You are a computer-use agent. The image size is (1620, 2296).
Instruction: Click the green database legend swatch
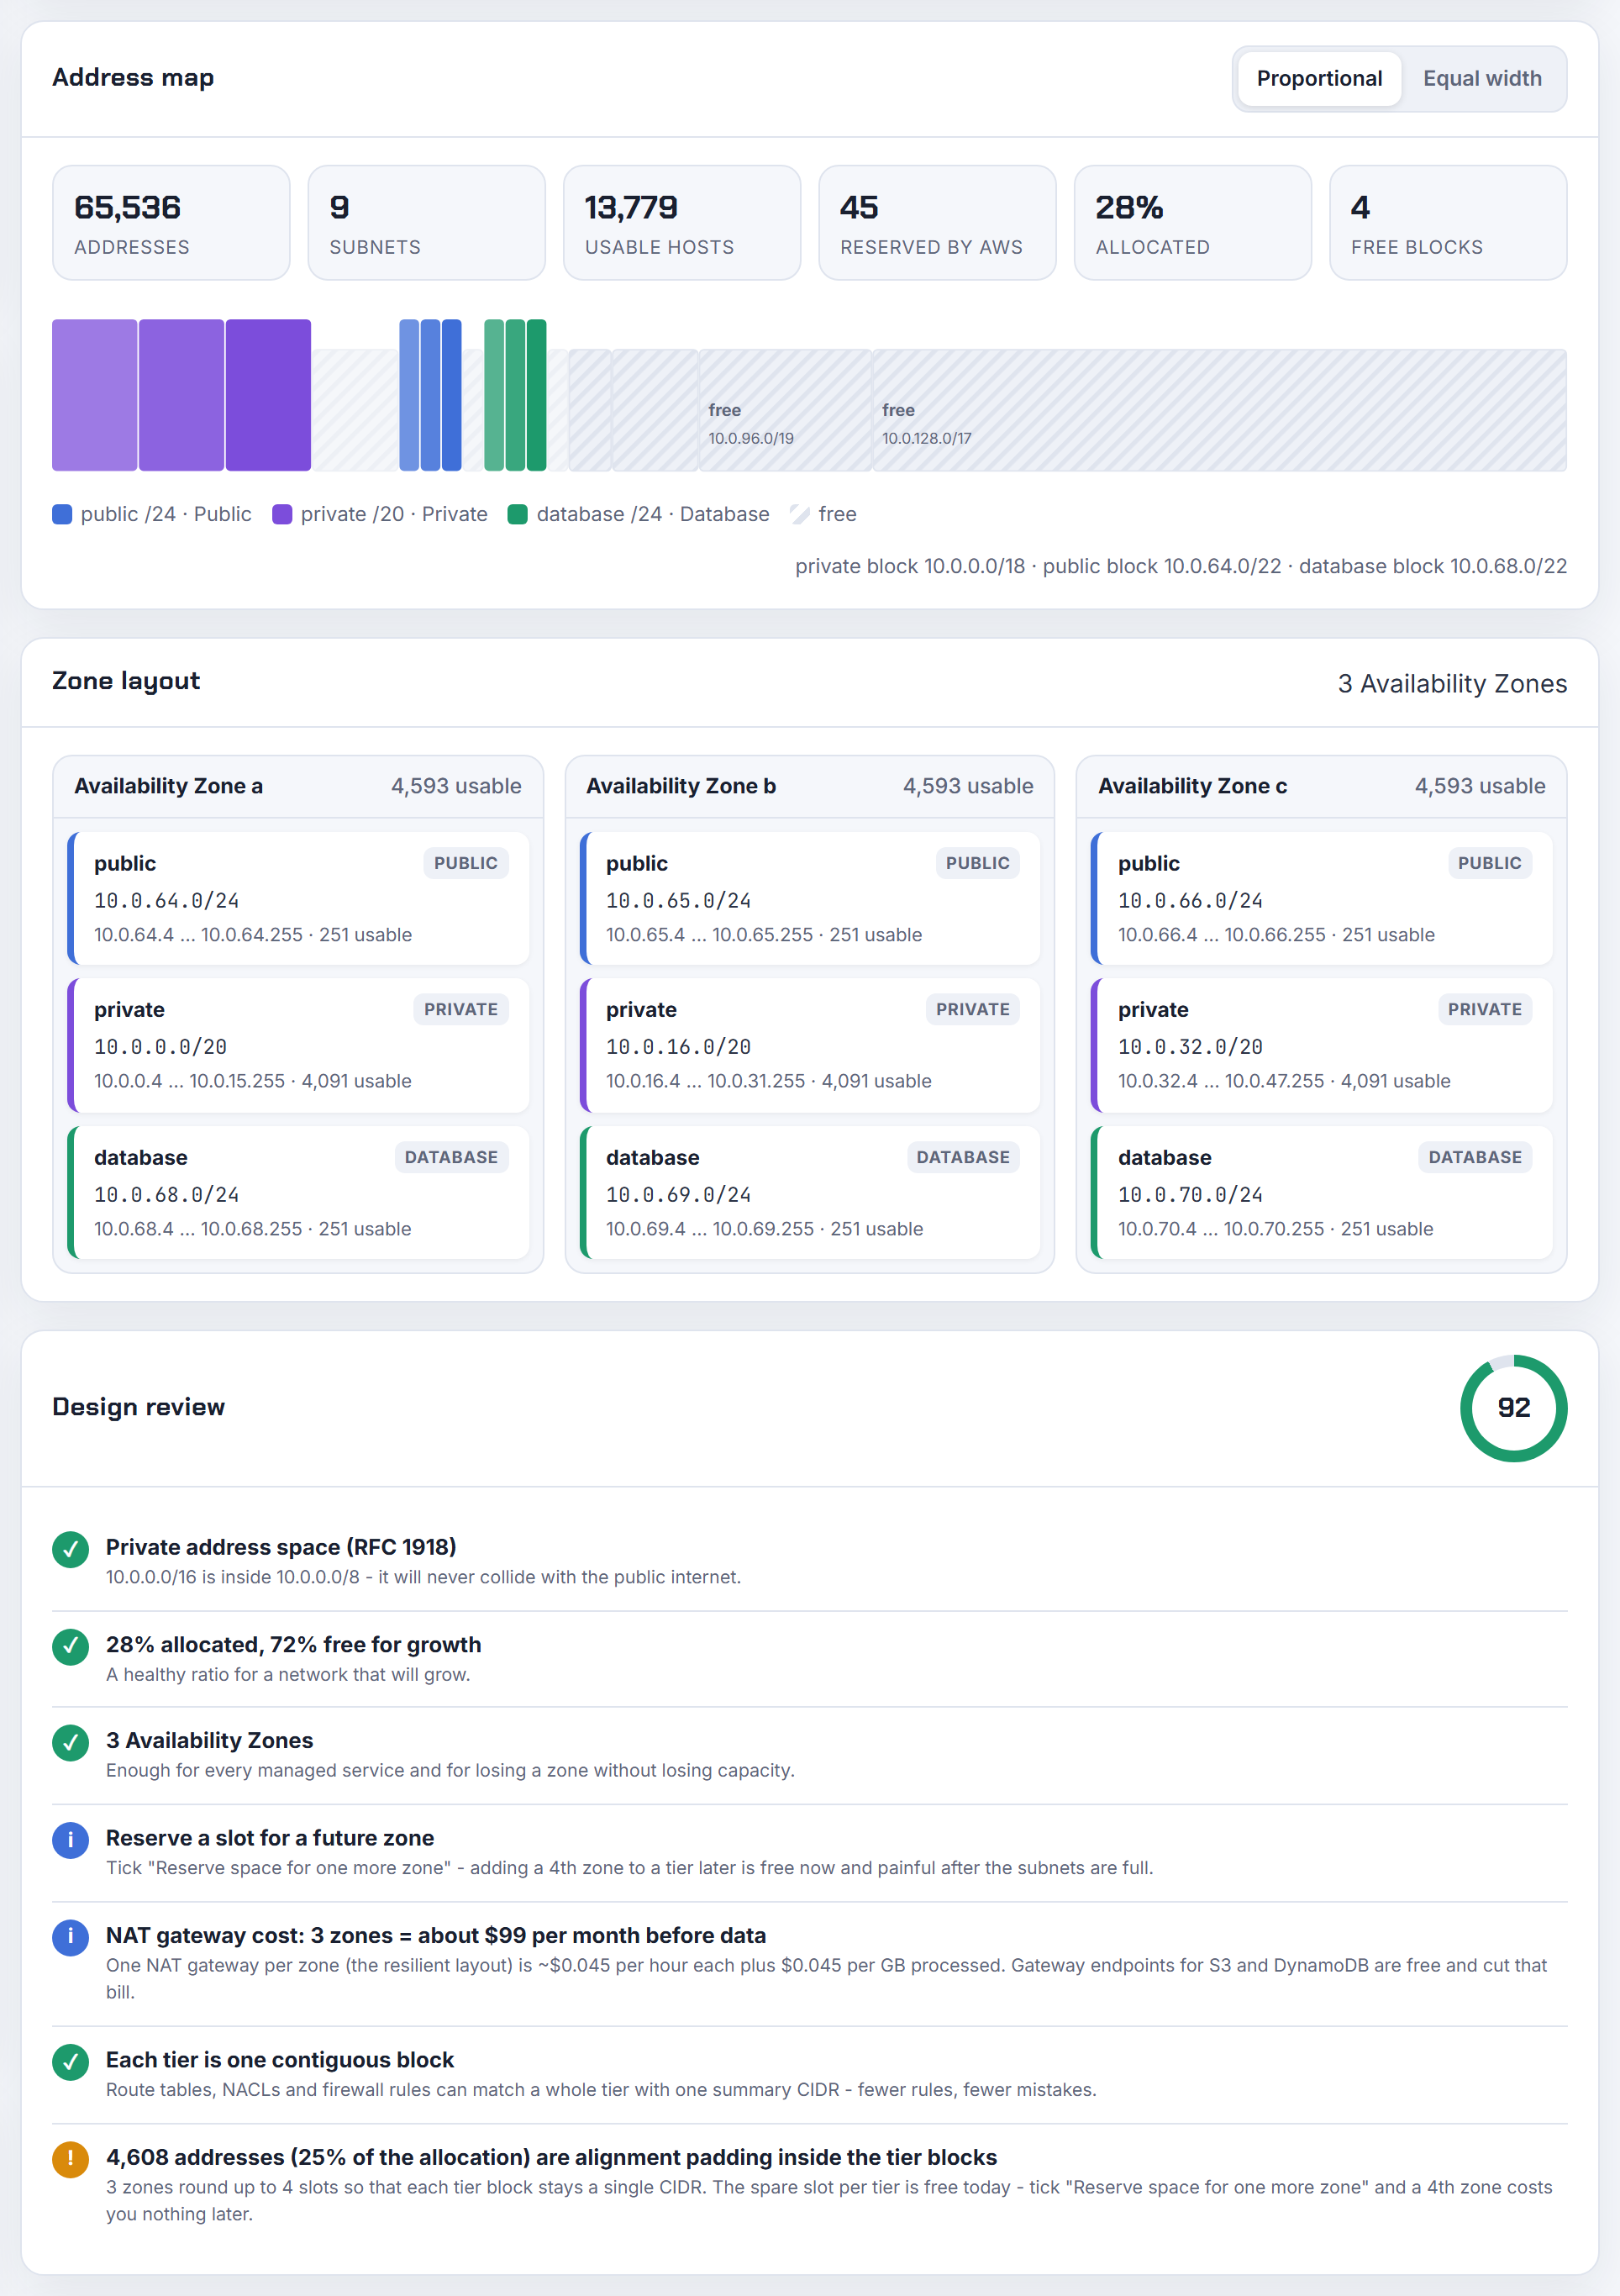coord(517,514)
